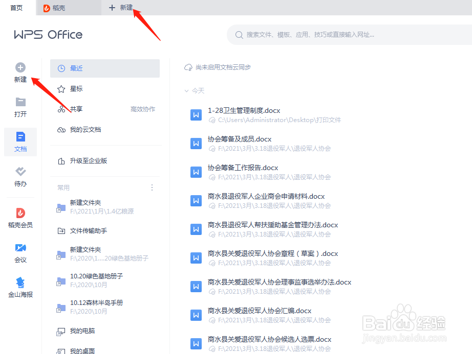Open the 金山海报 poster icon
The width and height of the screenshot is (472, 354).
pyautogui.click(x=20, y=282)
